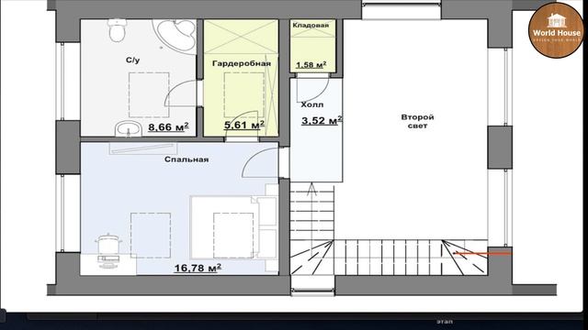Viewport: 588px width, 330px height.
Task: Click the washbasin sink symbol
Action: pos(128,128)
